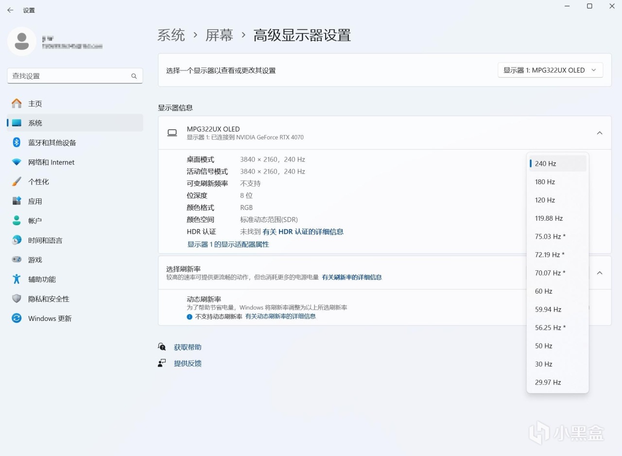The height and width of the screenshot is (456, 622).
Task: Set refresh rate to 60 Hz
Action: pyautogui.click(x=557, y=291)
